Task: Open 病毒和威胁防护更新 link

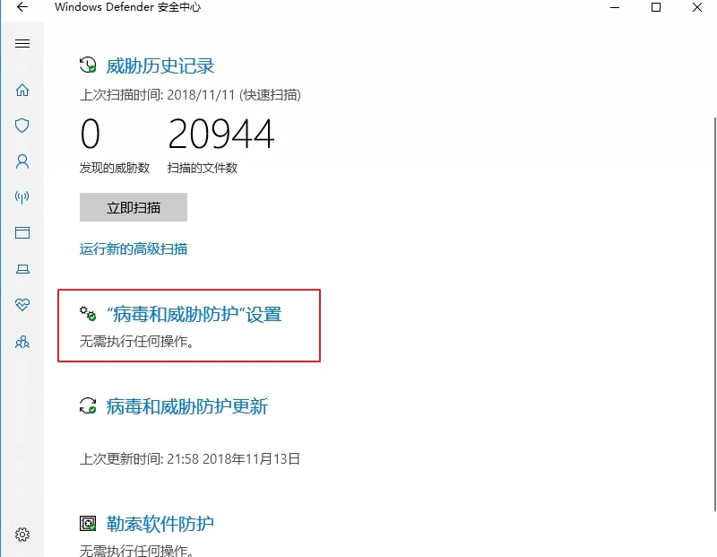Action: 187,406
